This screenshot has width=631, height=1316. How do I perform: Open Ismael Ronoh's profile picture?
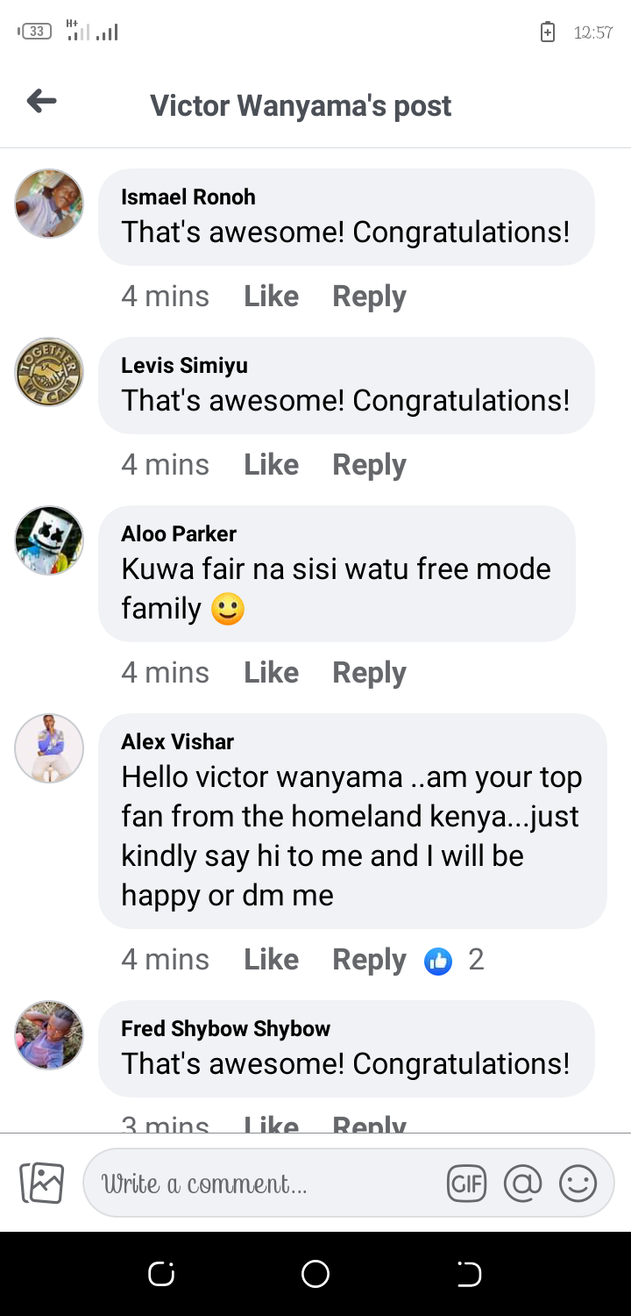tap(49, 204)
